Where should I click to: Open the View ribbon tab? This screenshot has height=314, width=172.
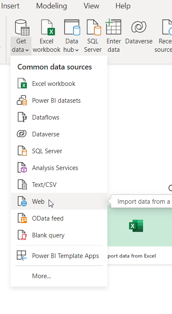tap(91, 6)
